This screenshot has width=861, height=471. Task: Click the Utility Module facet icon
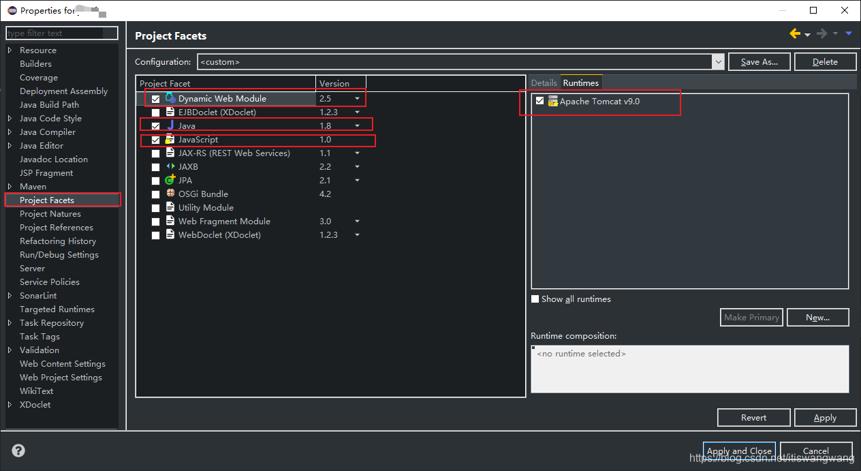click(170, 207)
